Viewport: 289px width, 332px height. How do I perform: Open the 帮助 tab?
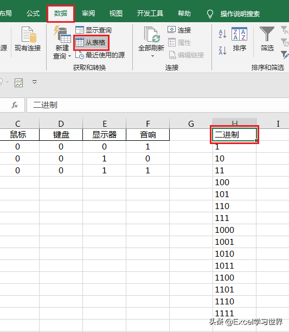184,14
